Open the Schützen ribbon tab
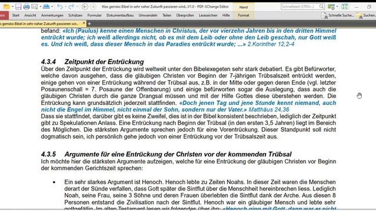 [x=75, y=15]
